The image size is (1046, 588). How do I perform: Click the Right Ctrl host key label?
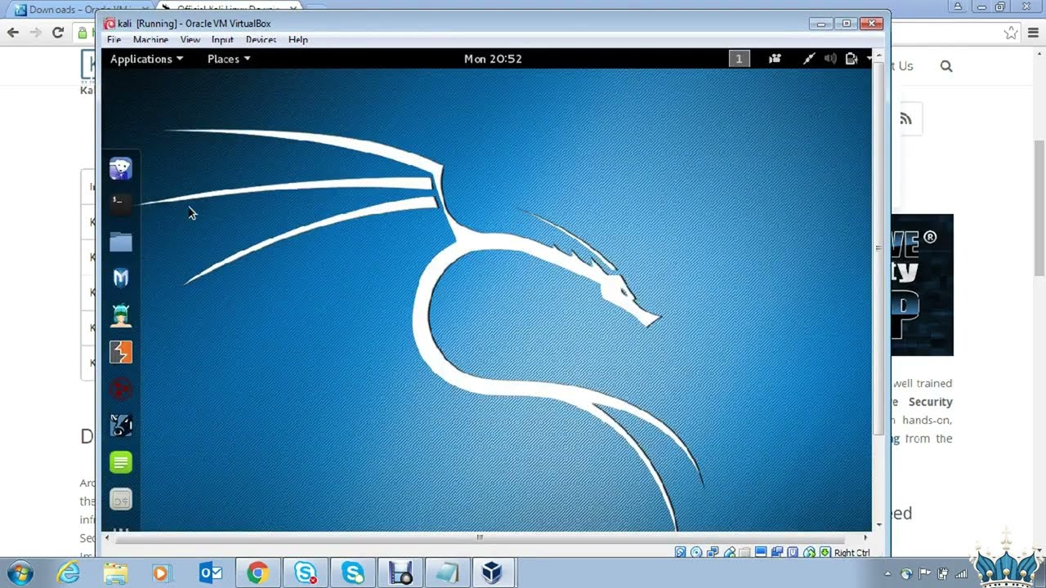pyautogui.click(x=852, y=553)
